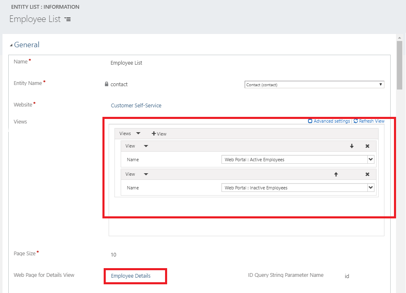Click the Employee List title

(x=34, y=19)
